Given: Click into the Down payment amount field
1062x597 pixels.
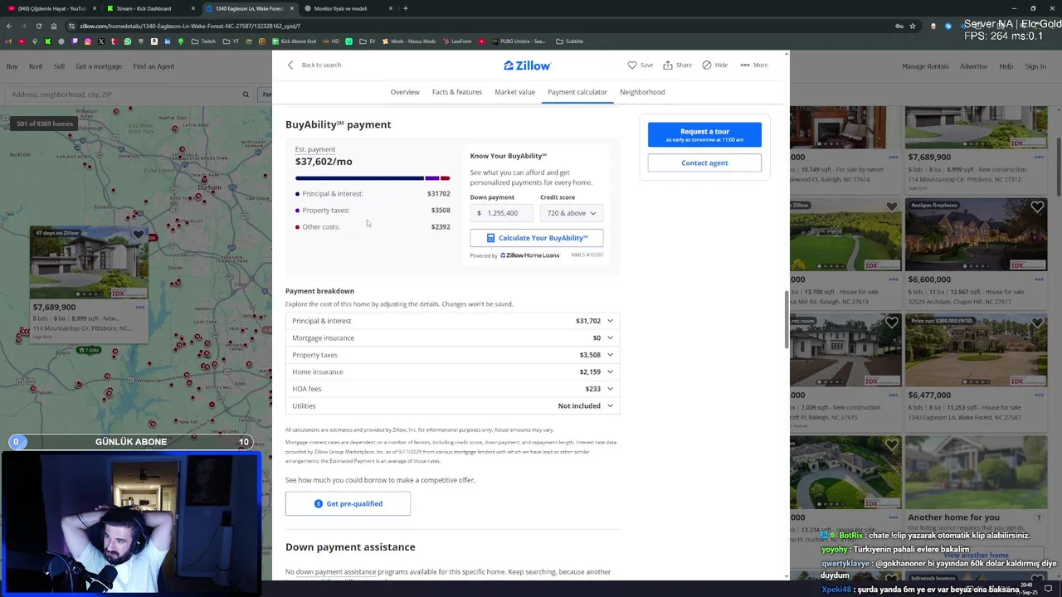Looking at the screenshot, I should pyautogui.click(x=502, y=213).
